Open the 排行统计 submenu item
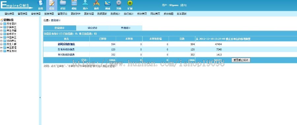 pos(129,14)
